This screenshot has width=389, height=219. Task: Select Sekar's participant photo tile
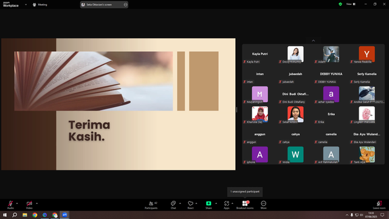295,115
